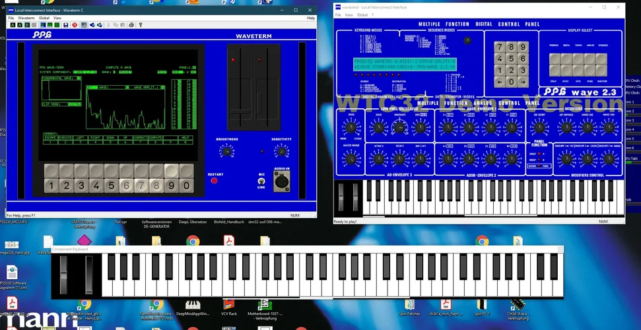Click number key 1 on Waveterm keypad
641x330 pixels.
tap(51, 185)
